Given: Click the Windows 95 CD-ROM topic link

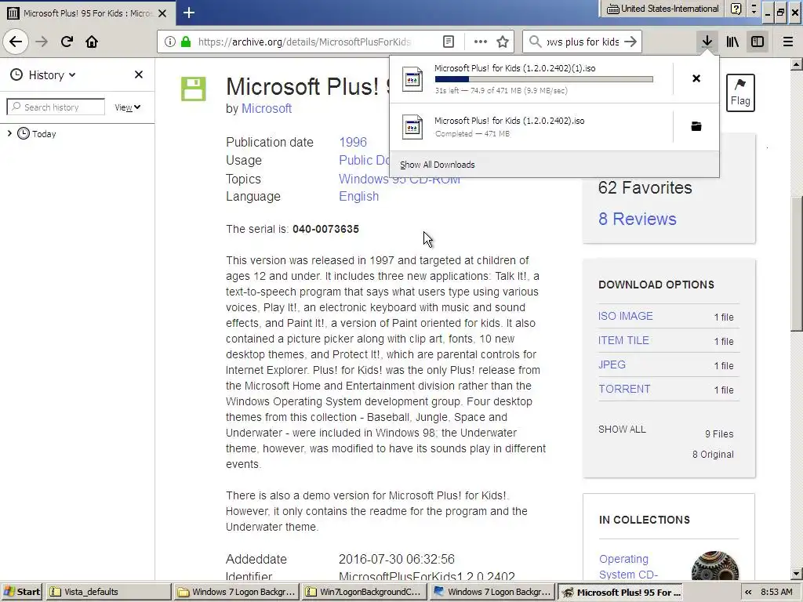Looking at the screenshot, I should point(399,179).
